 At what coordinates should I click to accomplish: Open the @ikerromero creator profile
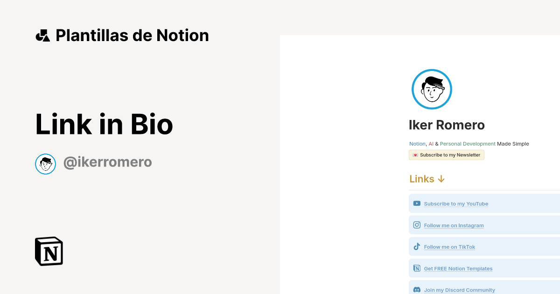point(107,162)
